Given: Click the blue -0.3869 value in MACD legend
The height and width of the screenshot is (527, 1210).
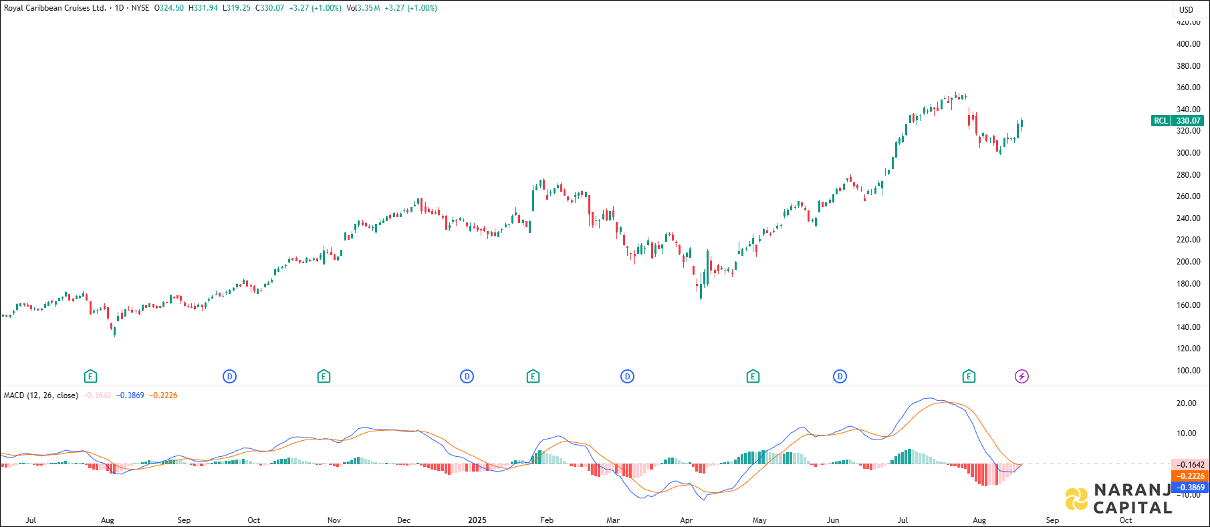Looking at the screenshot, I should point(130,395).
